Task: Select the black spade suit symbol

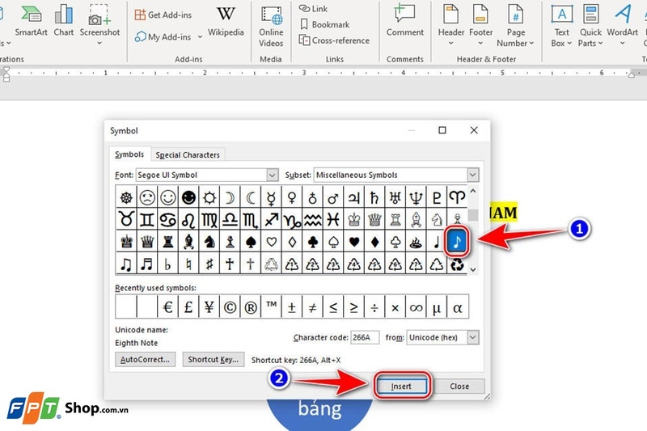Action: click(x=251, y=242)
